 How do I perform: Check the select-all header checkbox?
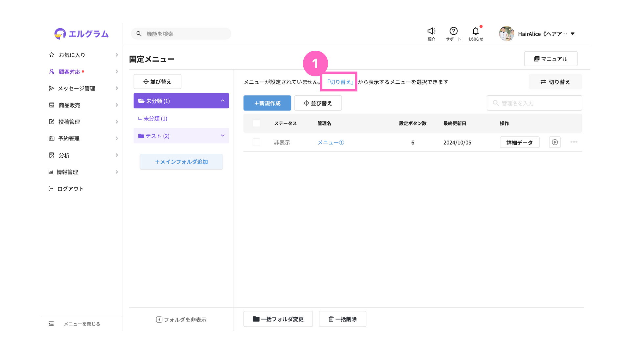(x=256, y=123)
